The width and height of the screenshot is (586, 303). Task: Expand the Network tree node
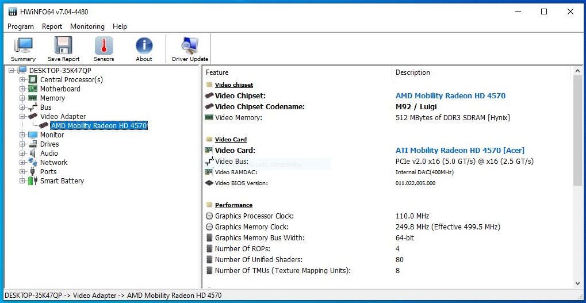click(22, 163)
